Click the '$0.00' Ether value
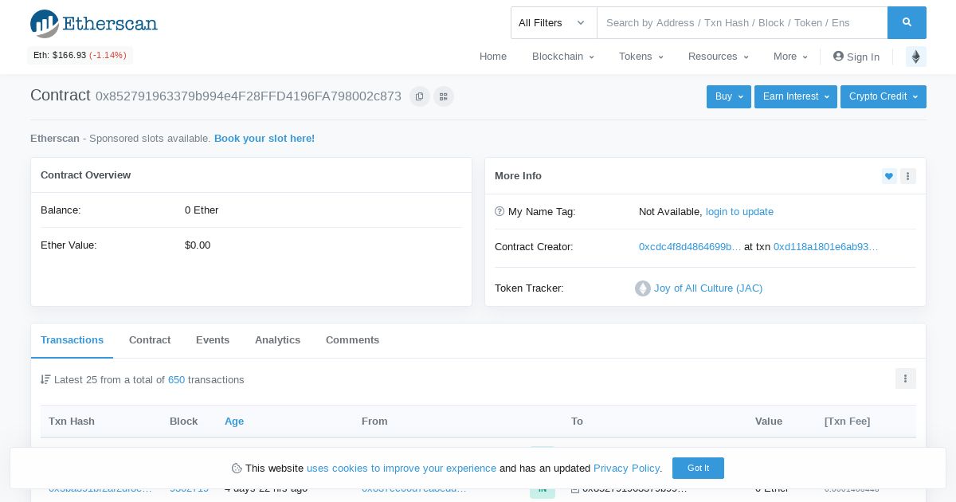The height and width of the screenshot is (502, 956). coord(198,245)
